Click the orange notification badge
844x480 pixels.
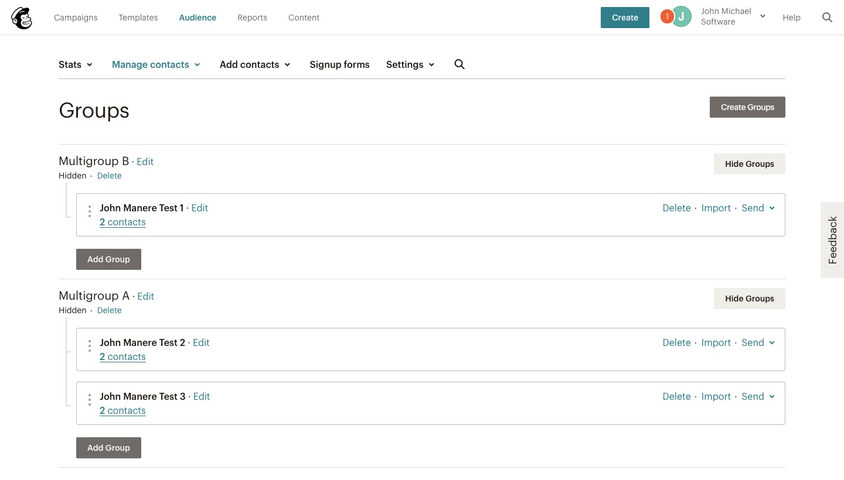[666, 17]
